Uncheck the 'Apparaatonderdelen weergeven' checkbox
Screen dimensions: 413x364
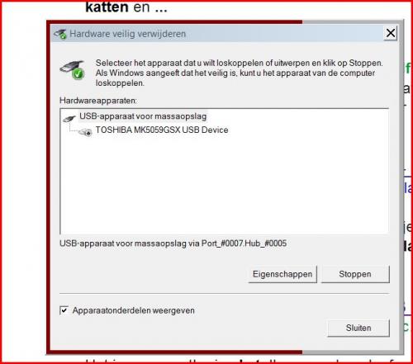coord(64,310)
